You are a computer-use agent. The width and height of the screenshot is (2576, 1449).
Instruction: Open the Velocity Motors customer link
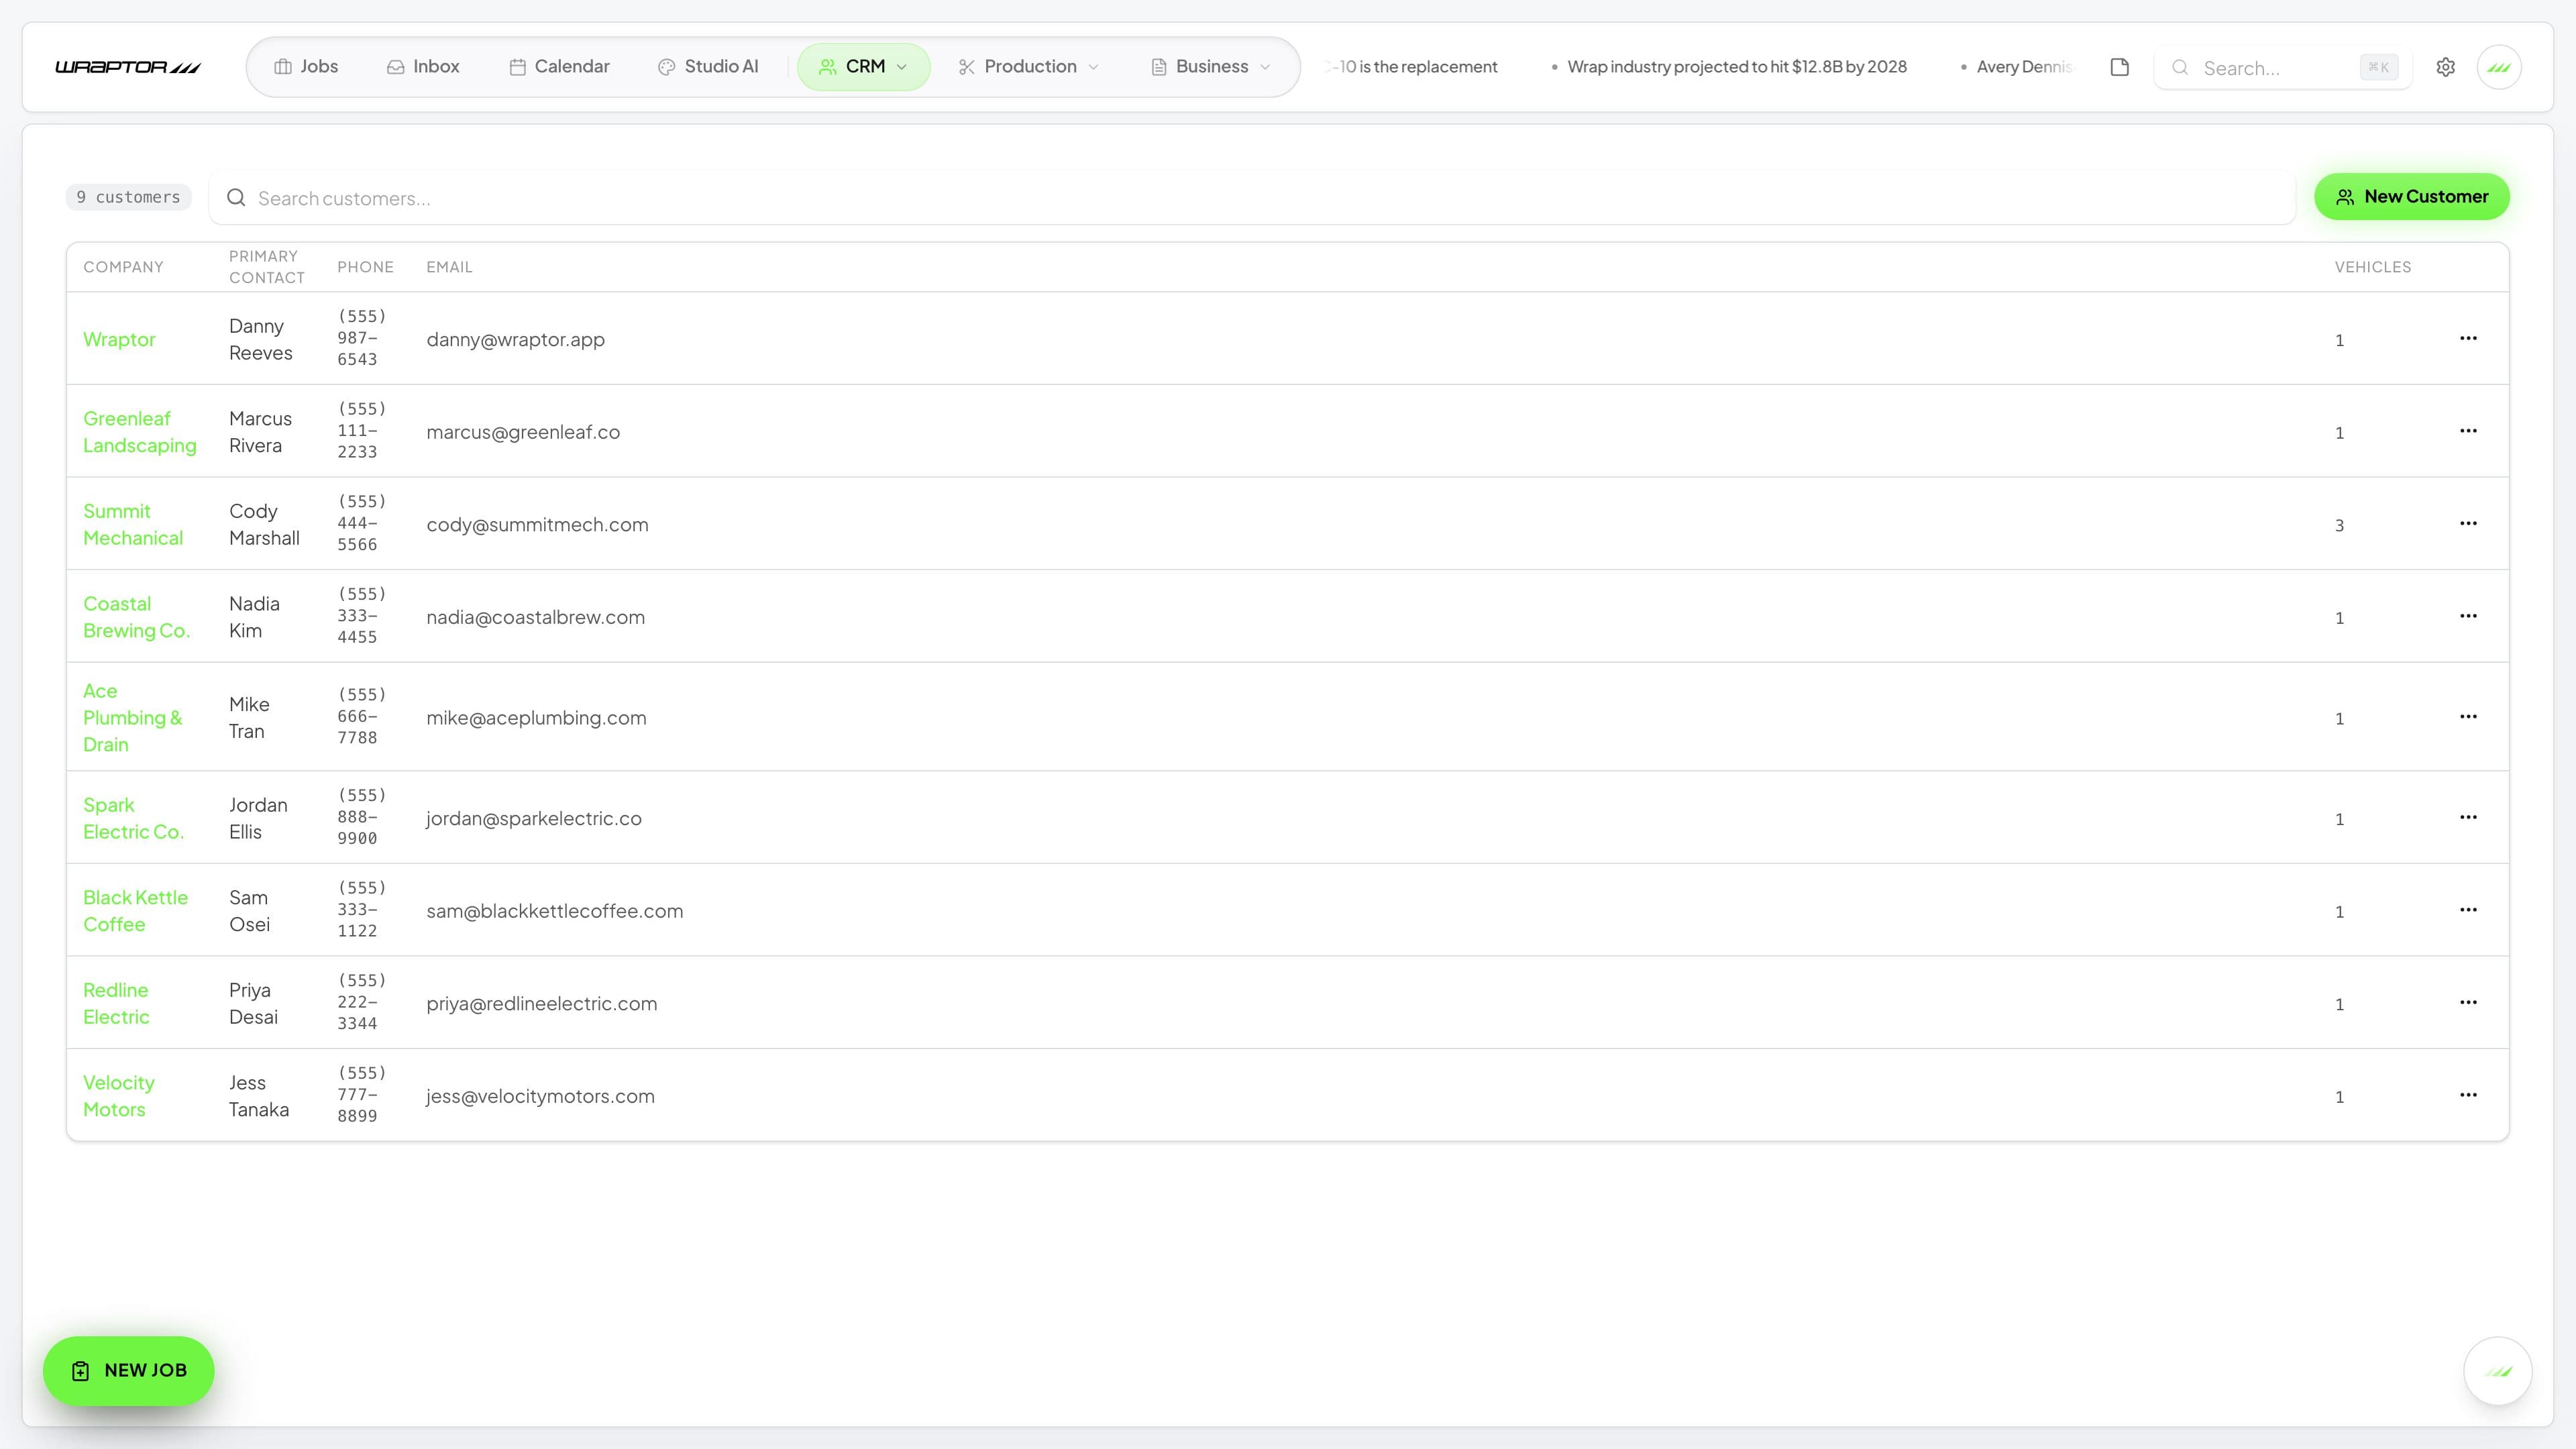pos(118,1096)
